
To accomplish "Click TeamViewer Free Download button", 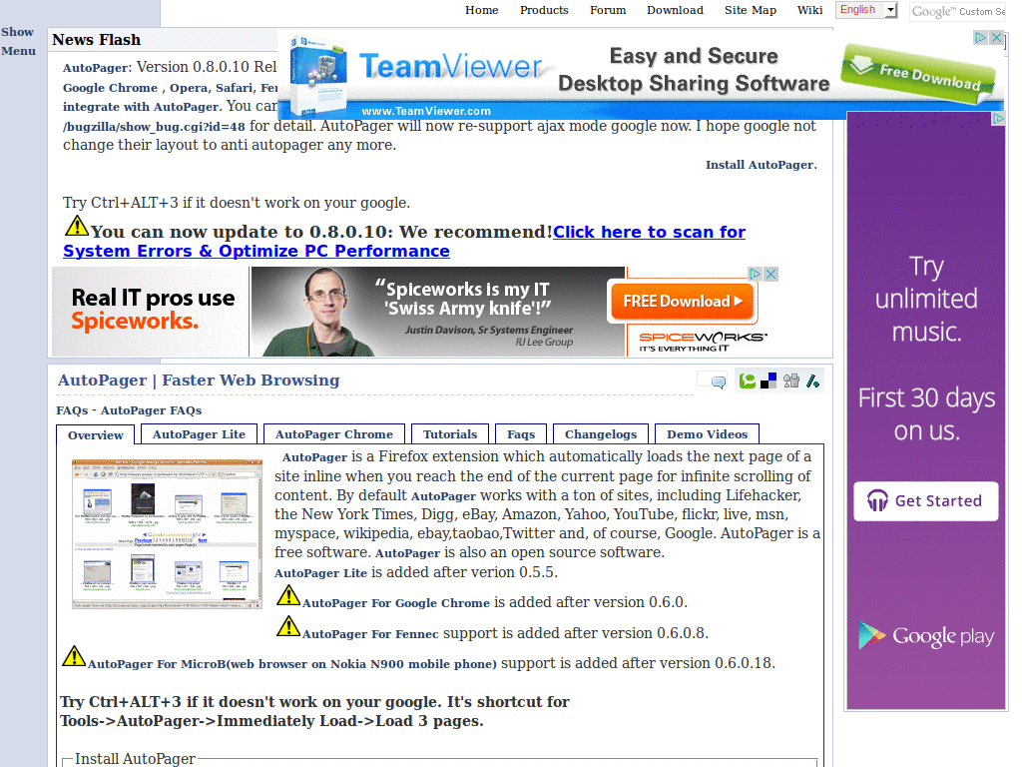I will pyautogui.click(x=919, y=75).
